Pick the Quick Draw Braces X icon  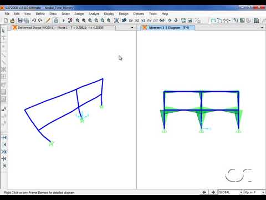(3, 69)
